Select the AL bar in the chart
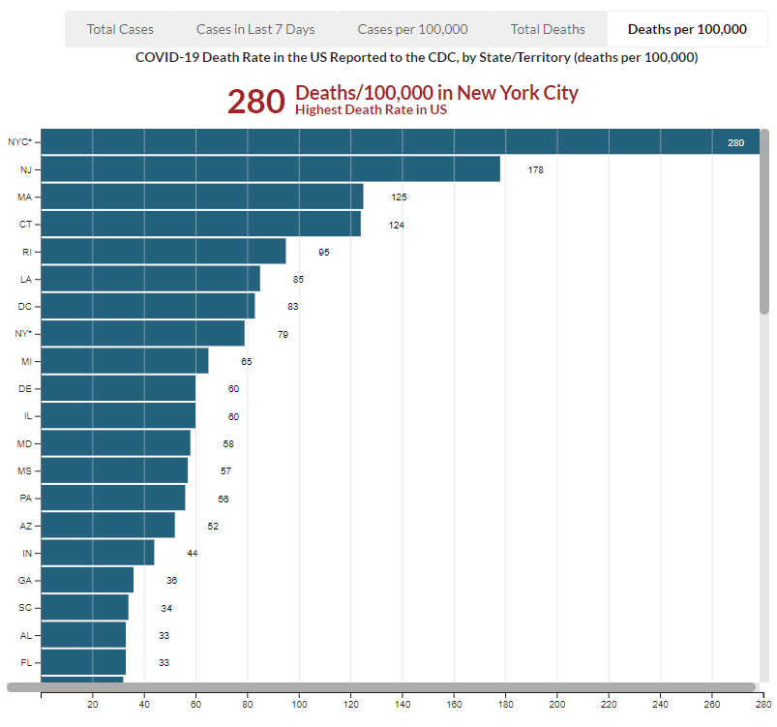The image size is (777, 727). tap(83, 635)
